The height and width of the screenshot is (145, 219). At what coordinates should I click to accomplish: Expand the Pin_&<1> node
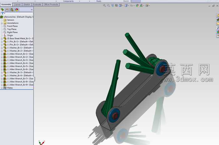point(2,41)
